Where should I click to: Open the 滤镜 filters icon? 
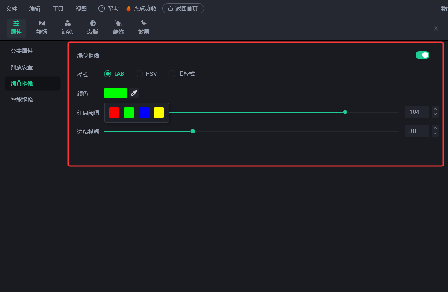click(67, 24)
